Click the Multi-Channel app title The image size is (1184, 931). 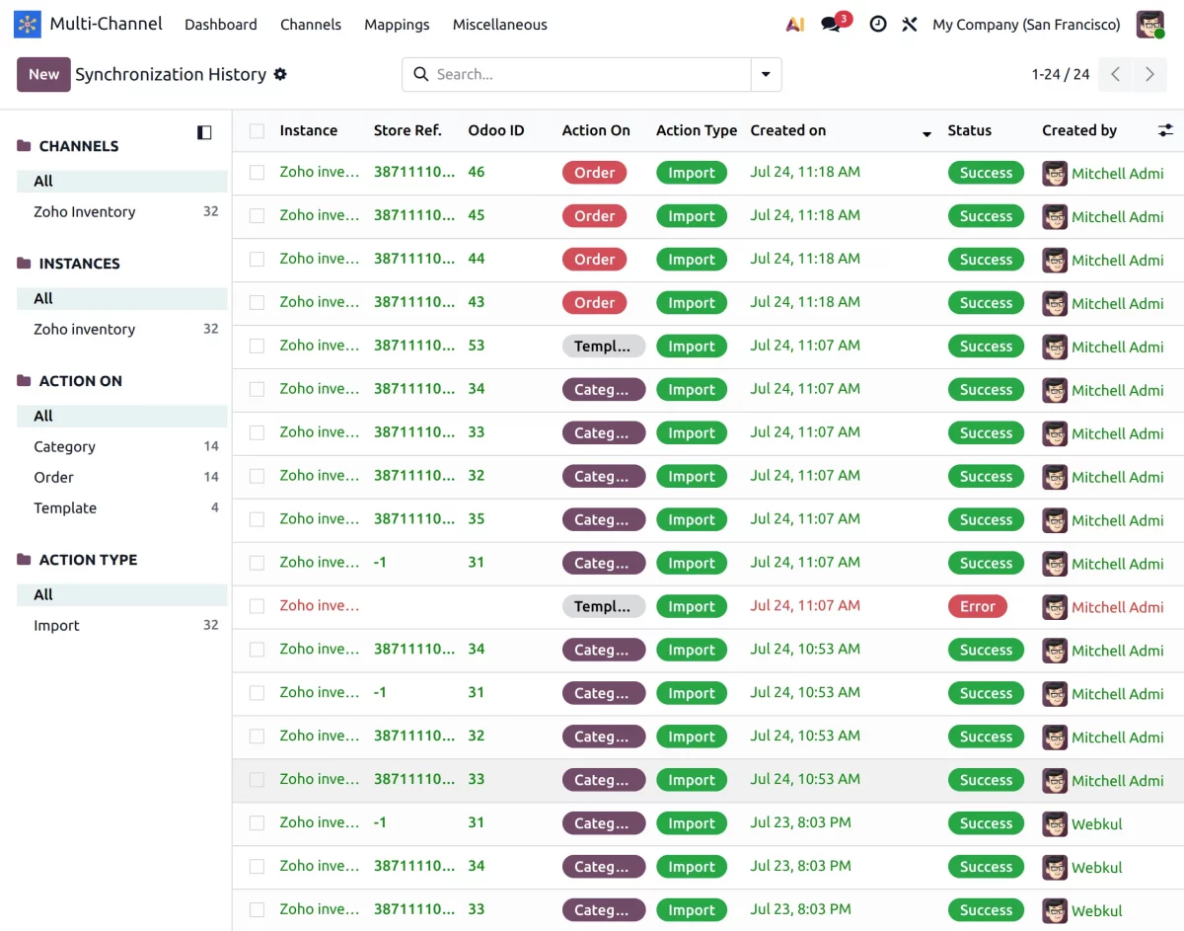(107, 24)
